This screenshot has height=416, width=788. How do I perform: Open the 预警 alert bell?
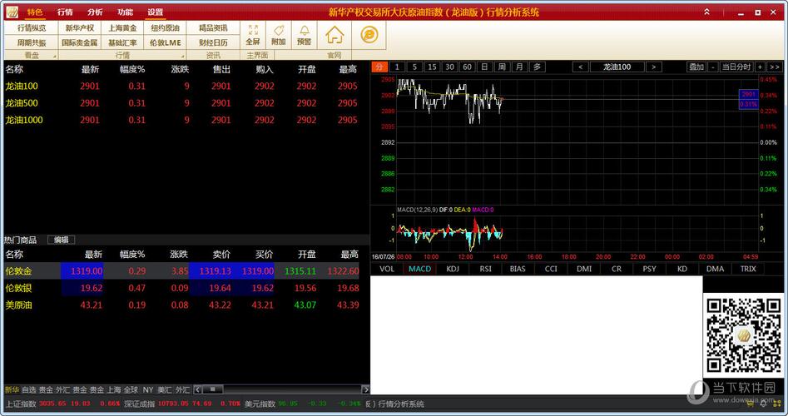tap(304, 35)
